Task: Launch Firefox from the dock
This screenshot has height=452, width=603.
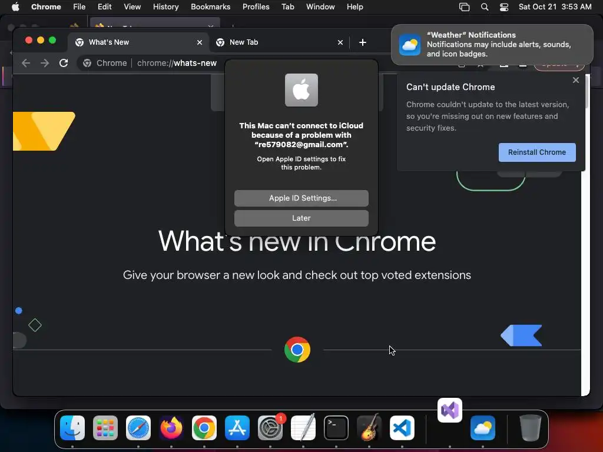Action: 171,428
